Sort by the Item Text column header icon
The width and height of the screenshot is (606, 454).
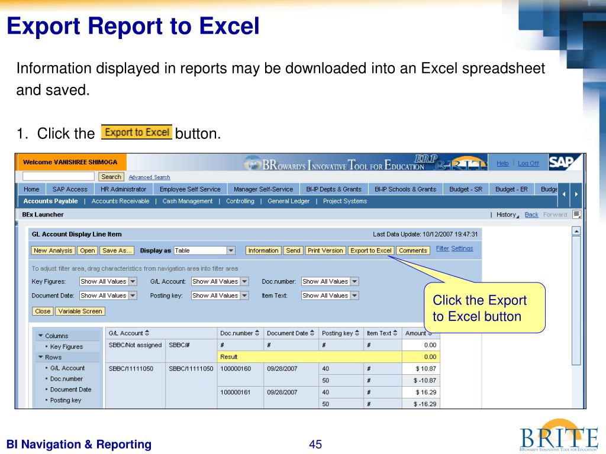click(x=395, y=333)
